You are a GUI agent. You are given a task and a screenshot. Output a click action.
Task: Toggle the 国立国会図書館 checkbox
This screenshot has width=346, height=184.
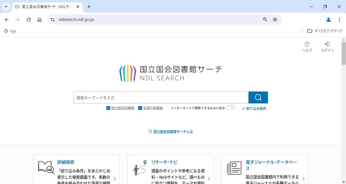point(108,108)
